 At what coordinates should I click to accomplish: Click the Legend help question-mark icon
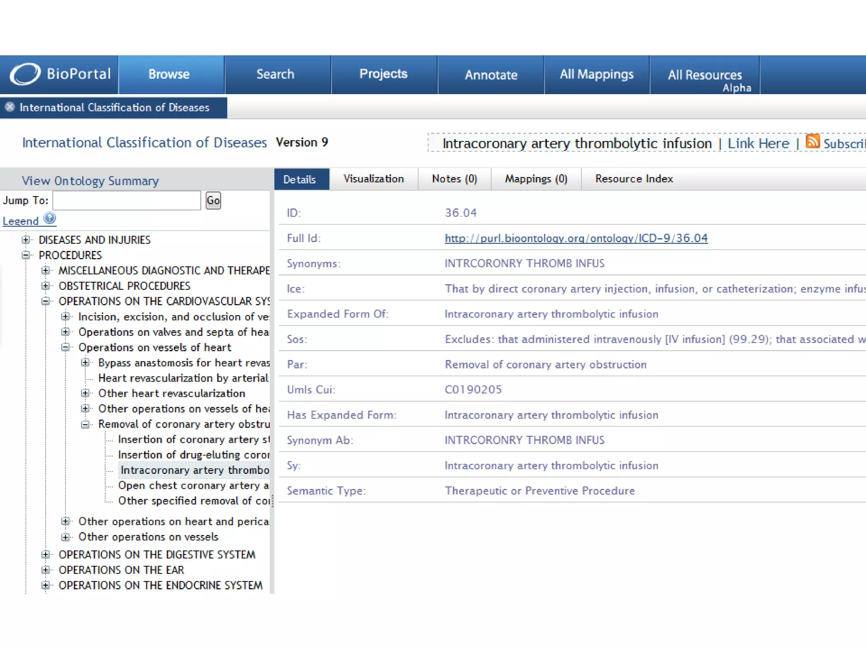click(49, 218)
